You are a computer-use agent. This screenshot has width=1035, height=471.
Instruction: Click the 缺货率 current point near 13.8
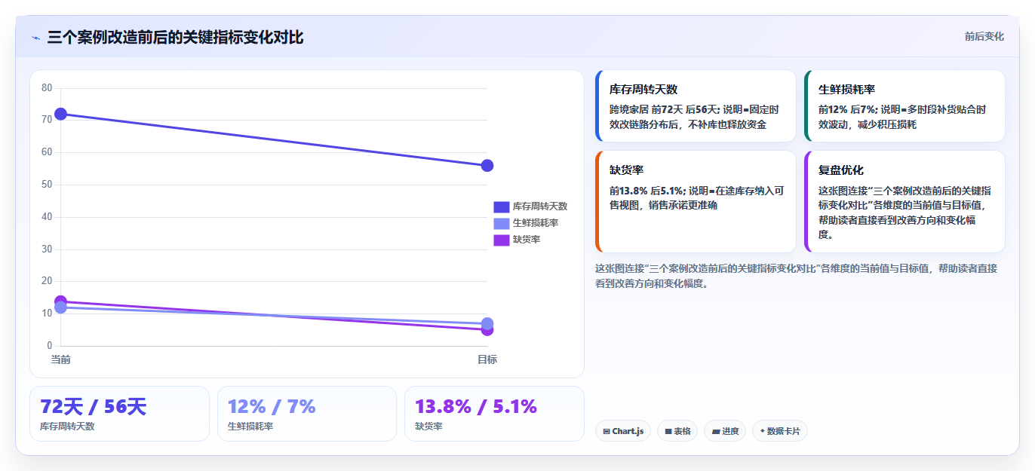pos(61,301)
